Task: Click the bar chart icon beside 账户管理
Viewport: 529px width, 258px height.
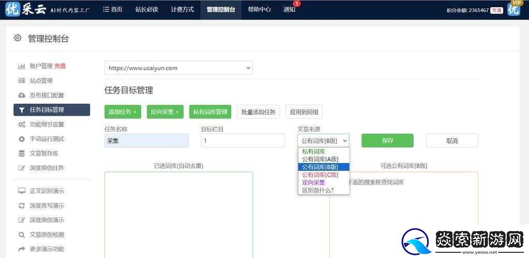Action: click(x=22, y=66)
